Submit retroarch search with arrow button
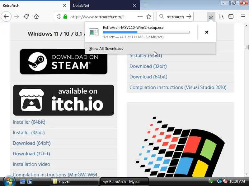 pyautogui.click(x=189, y=16)
